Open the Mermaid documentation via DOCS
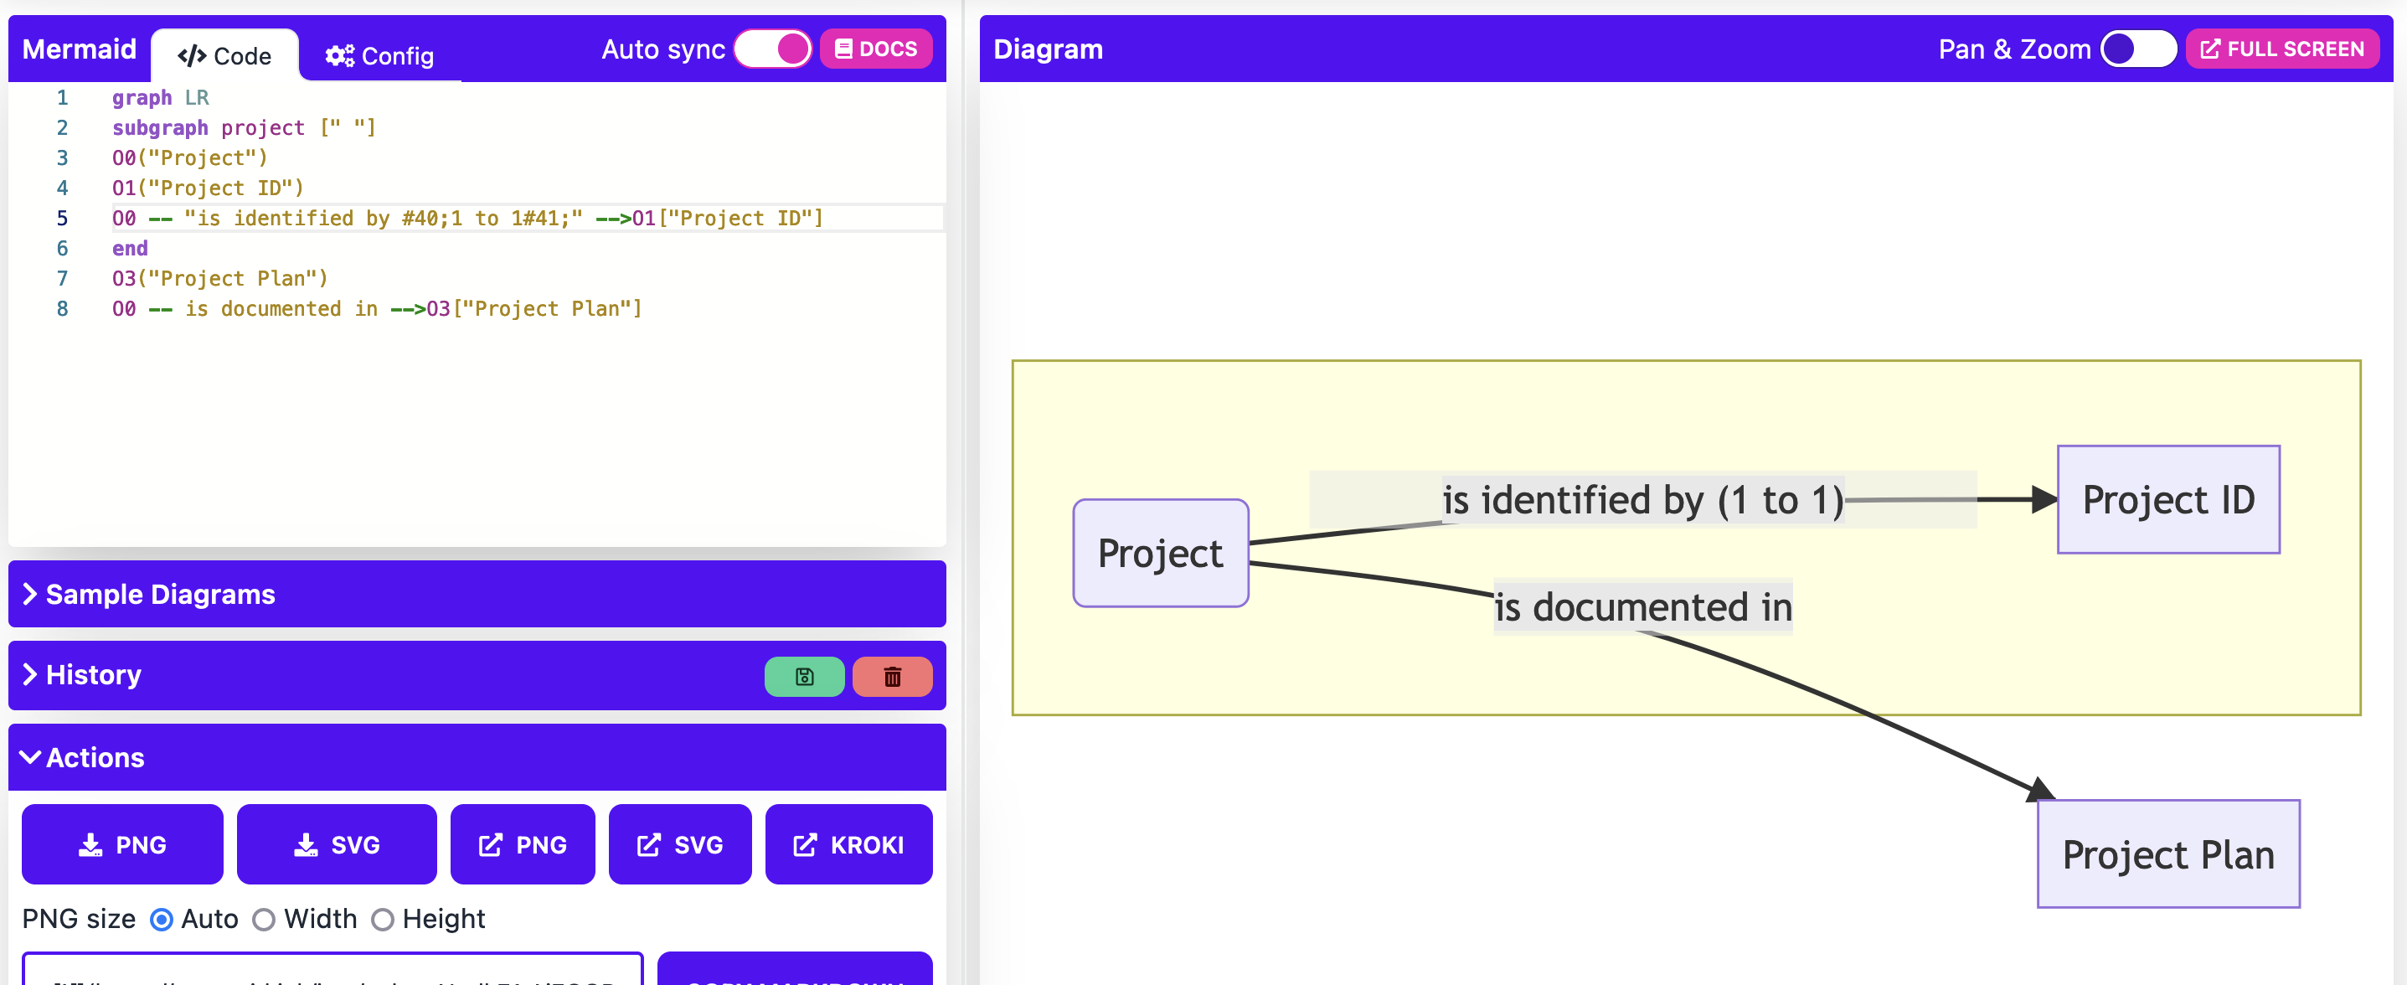 click(875, 48)
